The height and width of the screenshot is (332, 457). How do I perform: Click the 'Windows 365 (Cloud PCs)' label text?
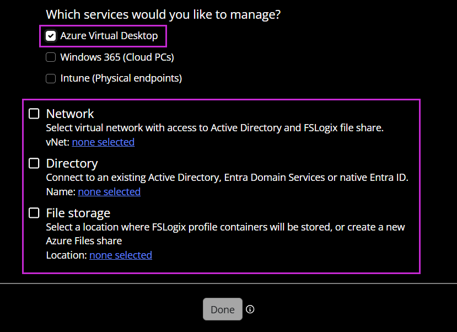(x=117, y=57)
